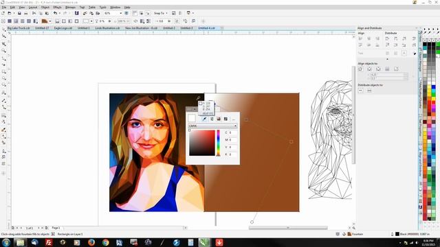The width and height of the screenshot is (440, 247).
Task: Expand the Open file dropdown arrow
Action: tap(14, 13)
